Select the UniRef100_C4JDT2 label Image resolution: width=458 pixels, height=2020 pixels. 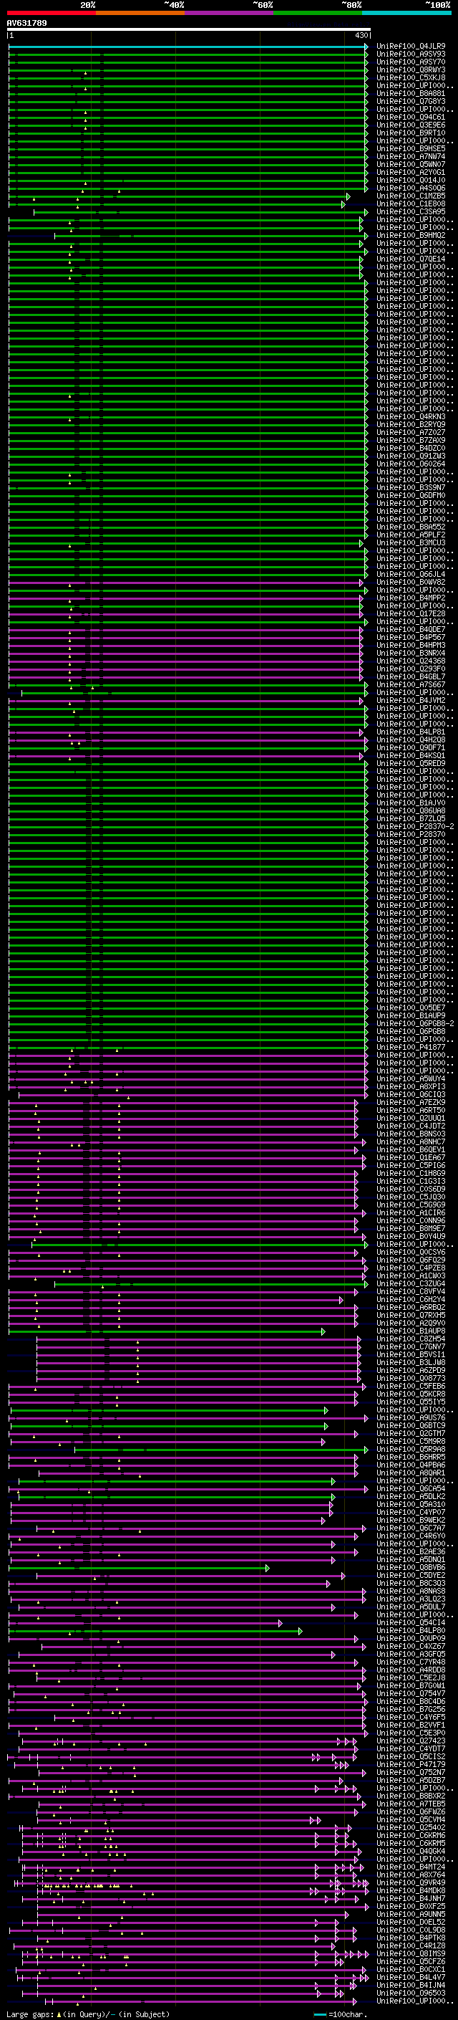[x=411, y=1126]
